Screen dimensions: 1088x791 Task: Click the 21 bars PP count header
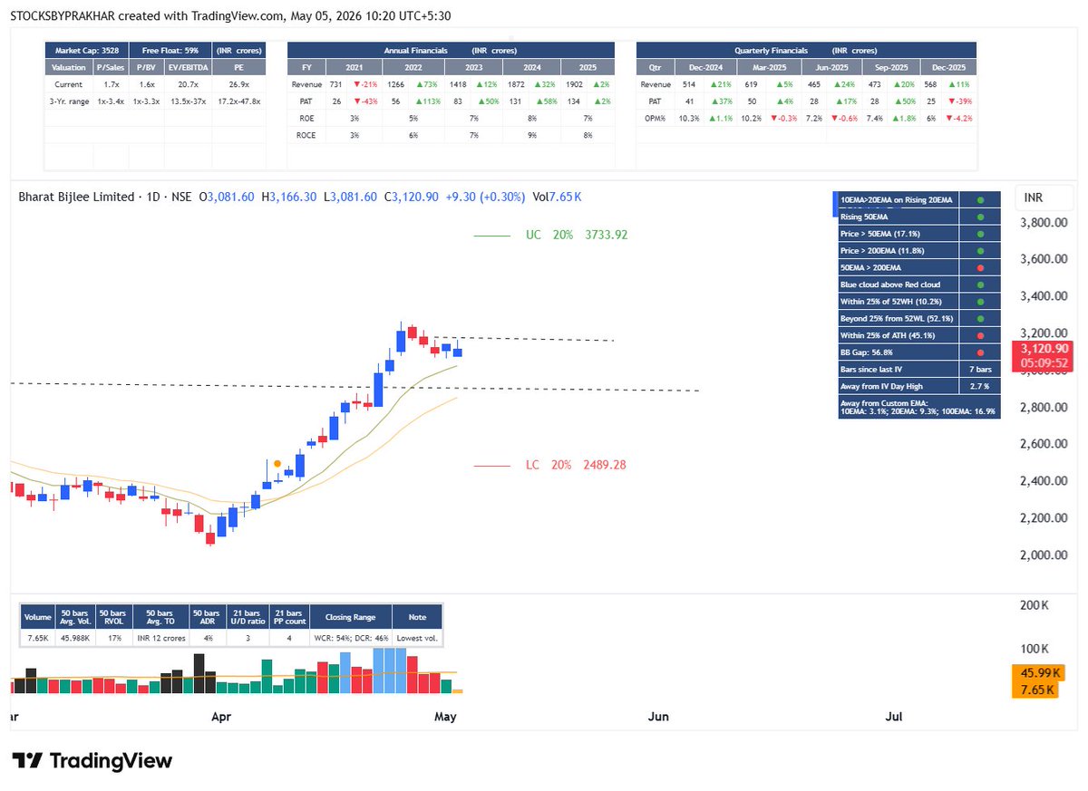tap(289, 617)
